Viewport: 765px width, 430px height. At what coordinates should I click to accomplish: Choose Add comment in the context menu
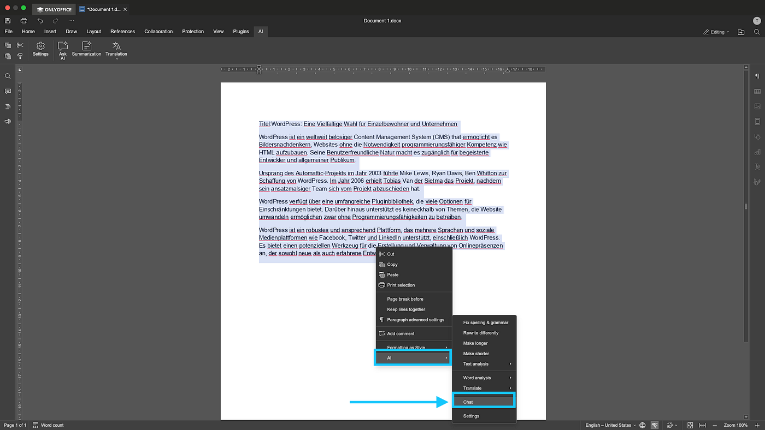click(414, 334)
